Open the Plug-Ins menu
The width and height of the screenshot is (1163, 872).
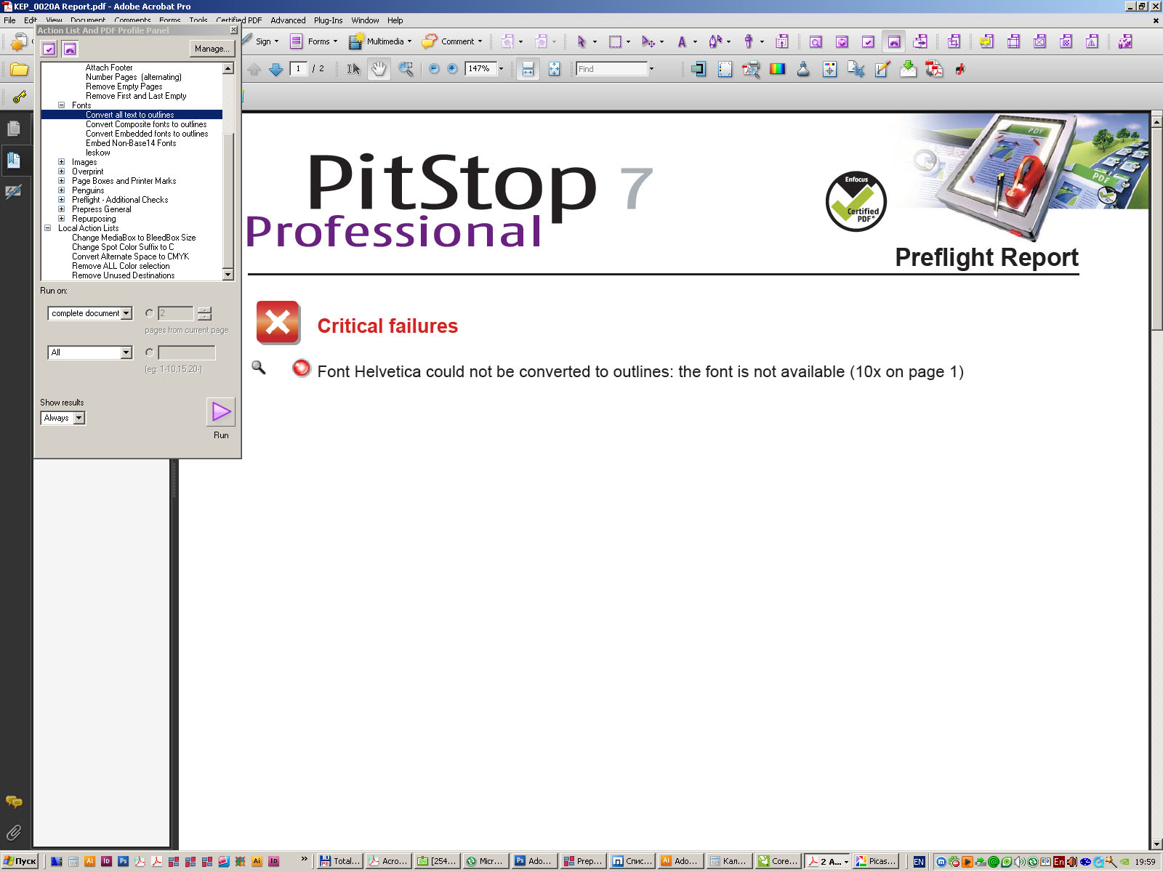click(x=328, y=20)
